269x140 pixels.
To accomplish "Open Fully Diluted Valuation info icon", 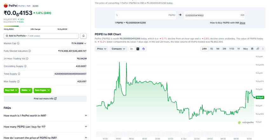I will [x=30, y=51].
